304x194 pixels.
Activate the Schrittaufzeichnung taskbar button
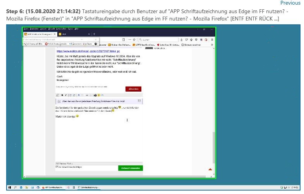pos(89,187)
